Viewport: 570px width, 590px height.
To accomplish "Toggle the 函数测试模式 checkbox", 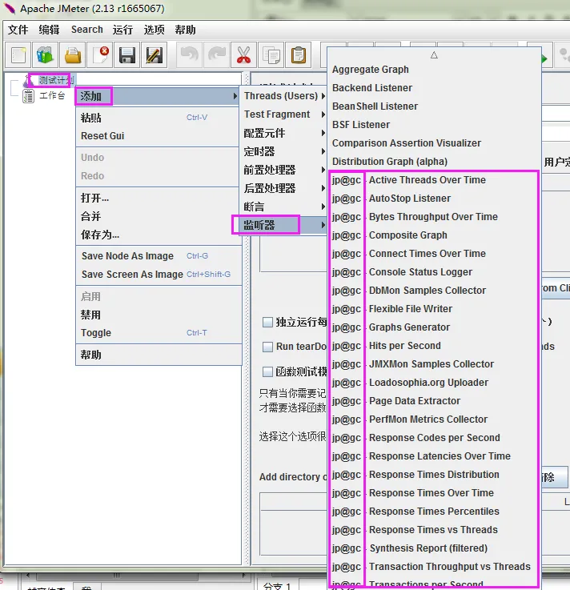I will point(267,371).
